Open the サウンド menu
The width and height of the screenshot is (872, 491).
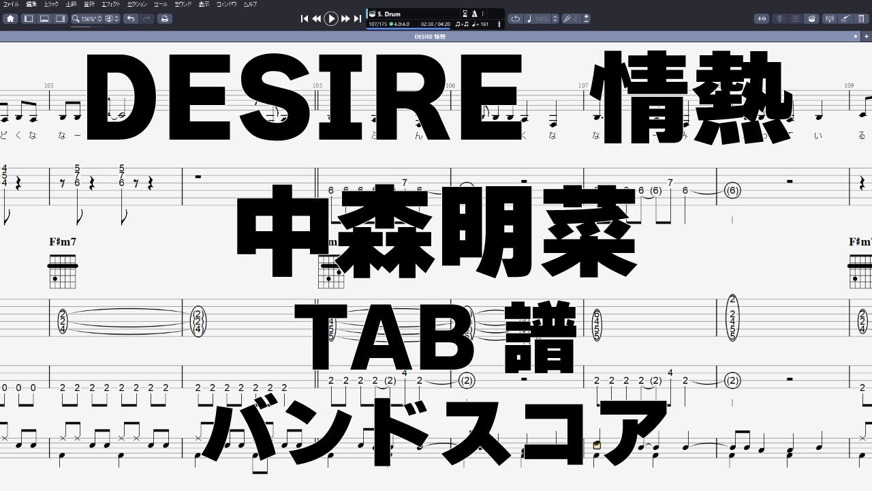[183, 4]
